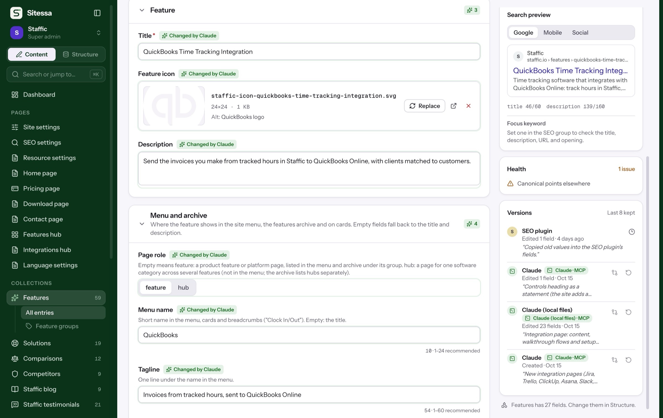Image resolution: width=663 pixels, height=418 pixels.
Task: Open the Pricing page entry
Action: (x=56, y=188)
